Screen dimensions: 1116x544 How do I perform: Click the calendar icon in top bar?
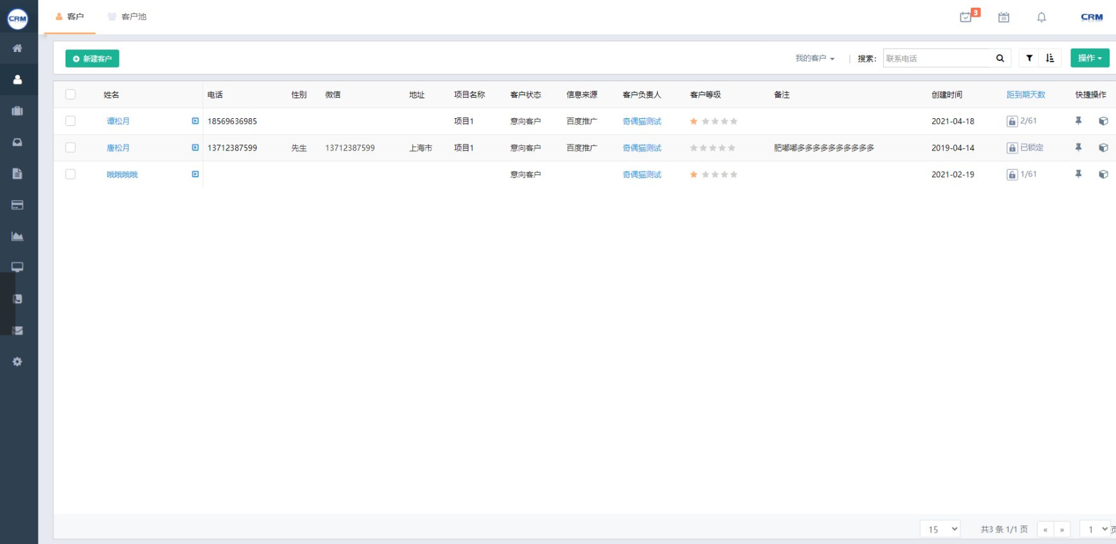click(1004, 17)
